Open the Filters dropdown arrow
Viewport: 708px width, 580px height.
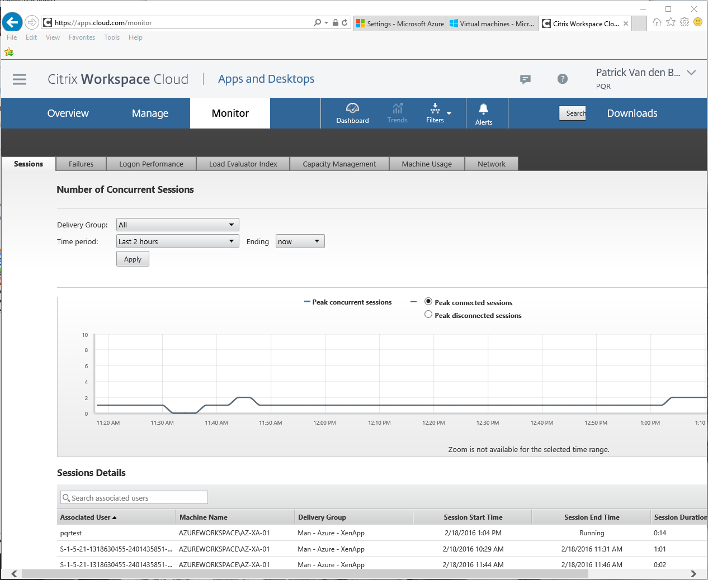click(449, 113)
